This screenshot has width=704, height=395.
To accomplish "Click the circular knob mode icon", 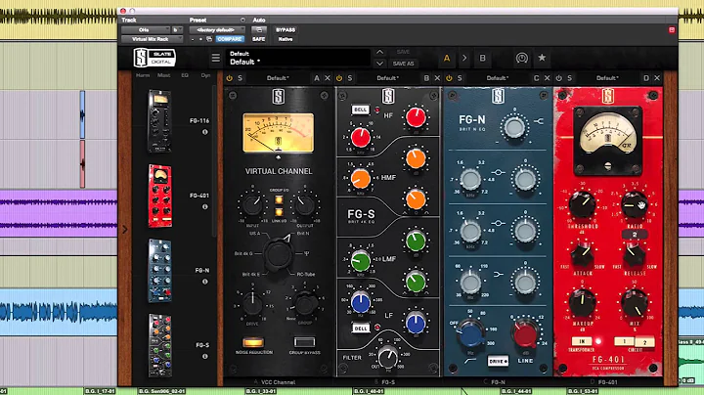I will coord(522,58).
